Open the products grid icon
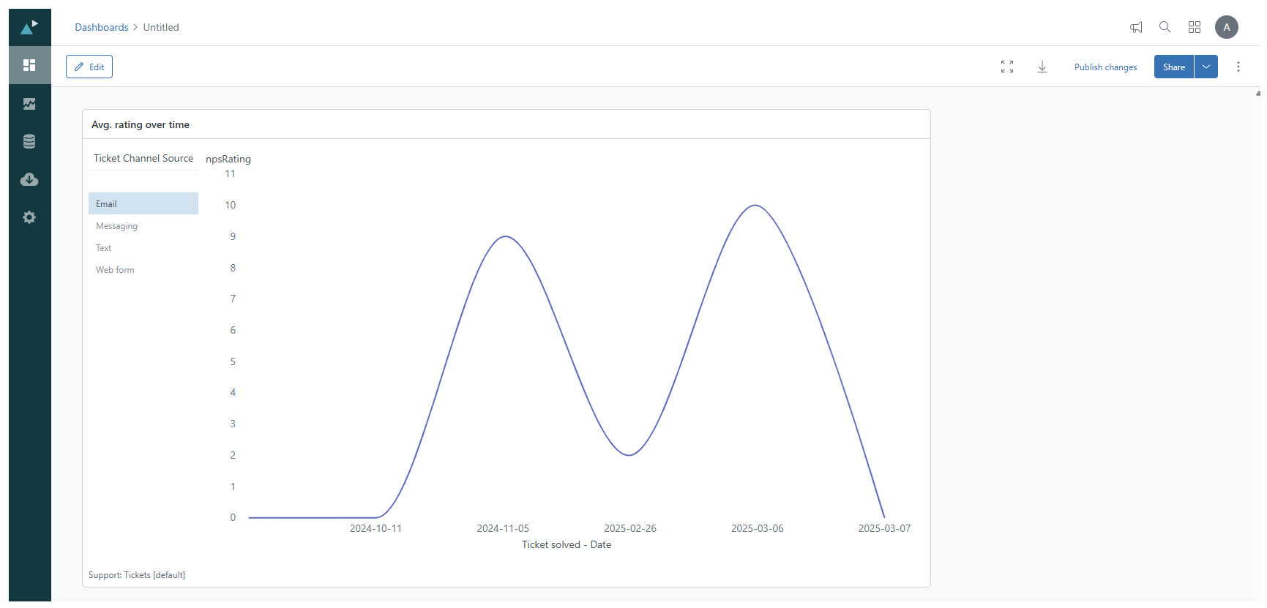Viewport: 1267px width, 608px height. click(x=1195, y=27)
